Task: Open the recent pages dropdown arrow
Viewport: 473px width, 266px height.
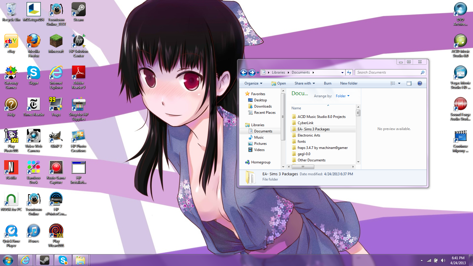Action: [x=258, y=73]
